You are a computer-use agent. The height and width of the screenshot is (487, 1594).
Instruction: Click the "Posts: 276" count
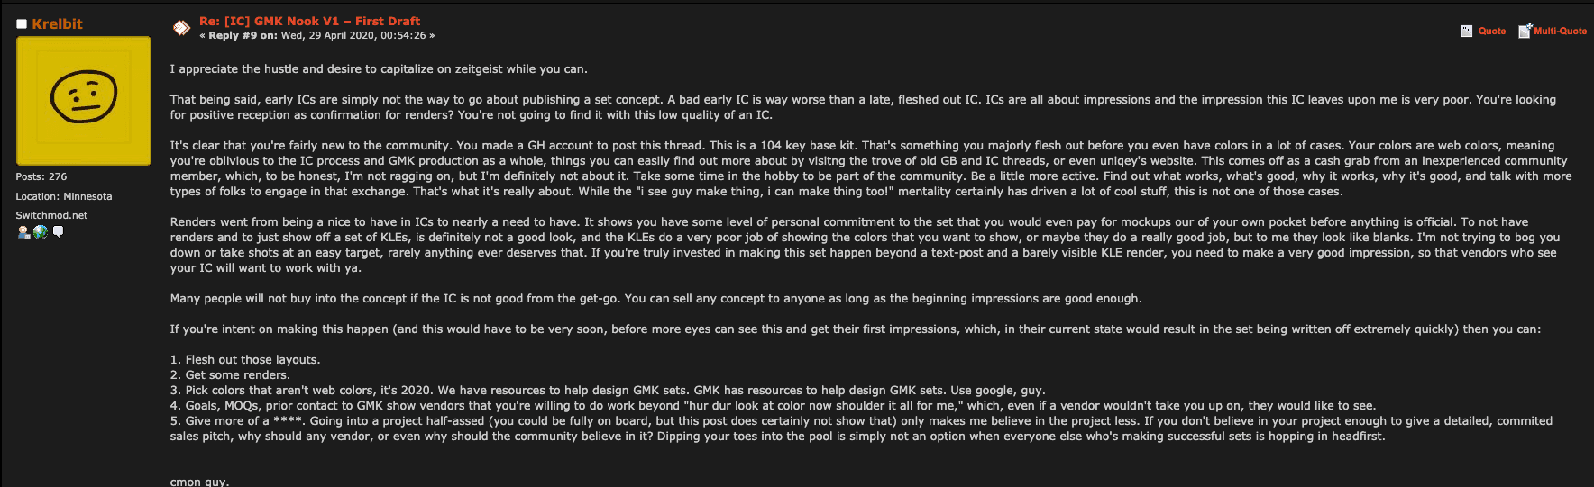coord(41,176)
